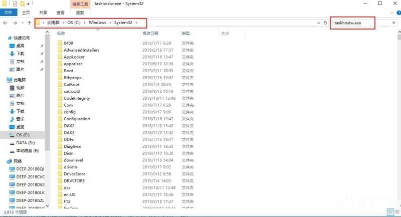401x217 pixels.
Task: Clear the taskhostw.exe search text
Action: (x=393, y=23)
